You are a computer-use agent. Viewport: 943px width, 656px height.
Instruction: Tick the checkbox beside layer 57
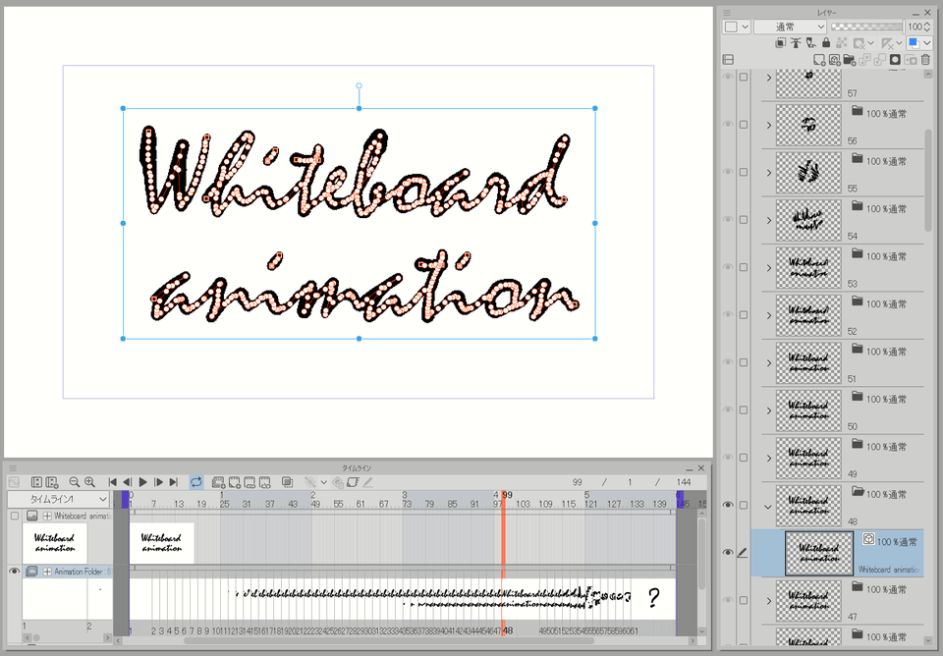point(744,77)
